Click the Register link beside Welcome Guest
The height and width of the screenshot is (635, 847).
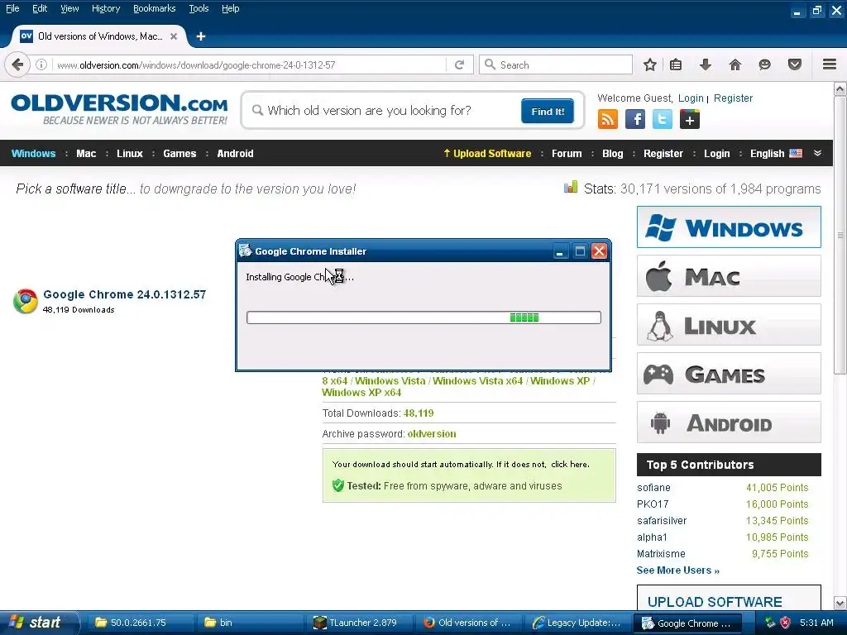pos(733,98)
